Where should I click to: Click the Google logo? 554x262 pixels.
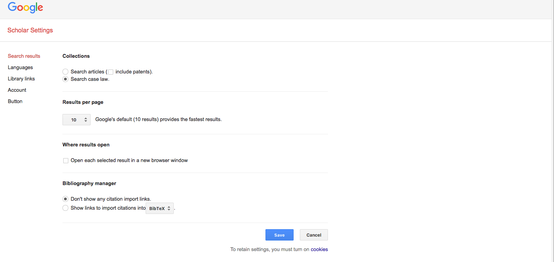point(25,7)
